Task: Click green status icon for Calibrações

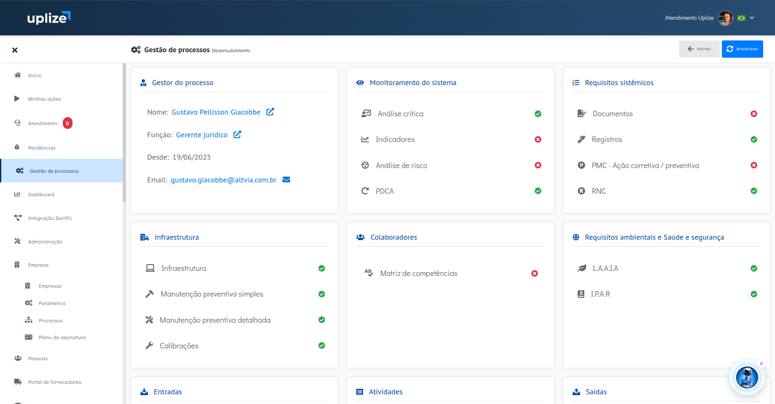Action: tap(322, 345)
